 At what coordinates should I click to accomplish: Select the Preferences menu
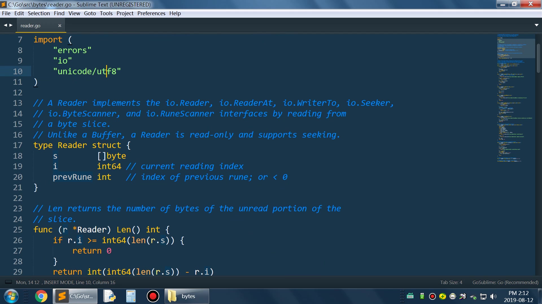pos(152,13)
